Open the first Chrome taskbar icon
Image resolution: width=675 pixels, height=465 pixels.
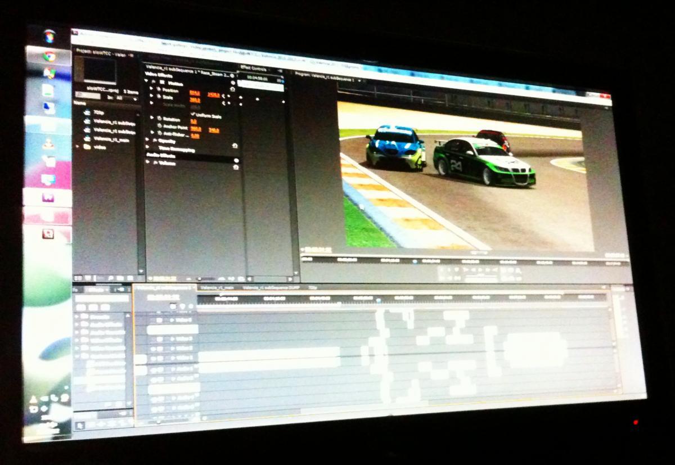point(49,56)
